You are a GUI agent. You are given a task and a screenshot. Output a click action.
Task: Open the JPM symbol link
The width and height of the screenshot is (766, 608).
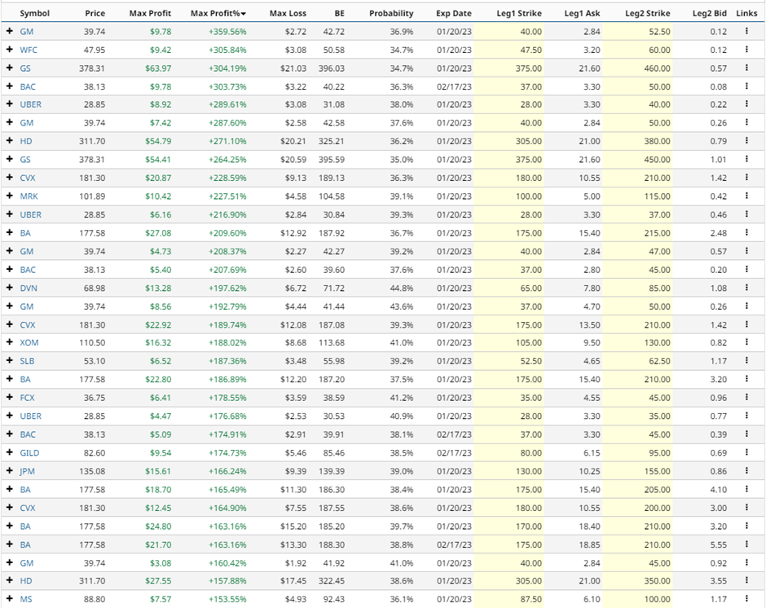point(27,471)
